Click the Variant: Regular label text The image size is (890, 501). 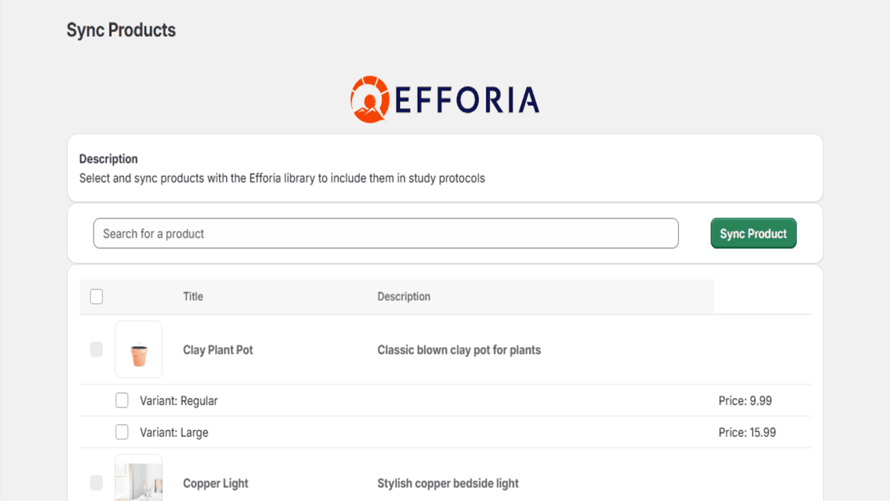(179, 401)
